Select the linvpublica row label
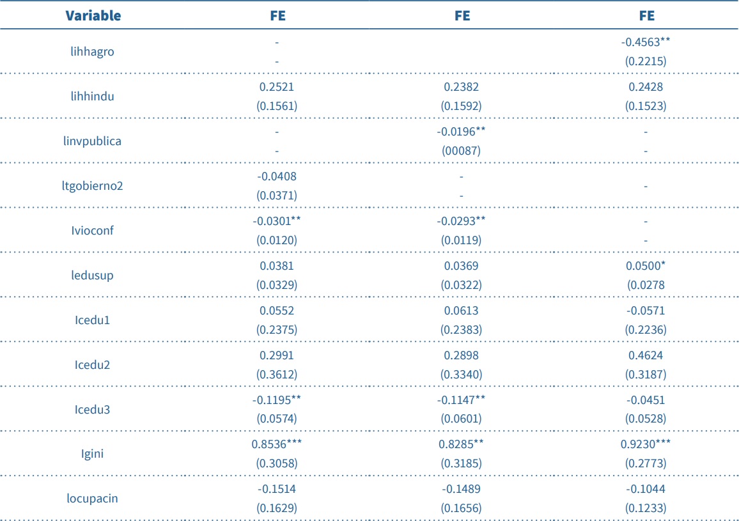The width and height of the screenshot is (739, 521). coord(93,141)
